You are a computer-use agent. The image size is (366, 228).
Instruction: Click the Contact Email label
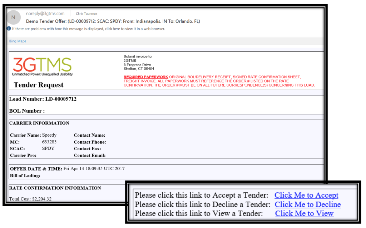coord(89,156)
